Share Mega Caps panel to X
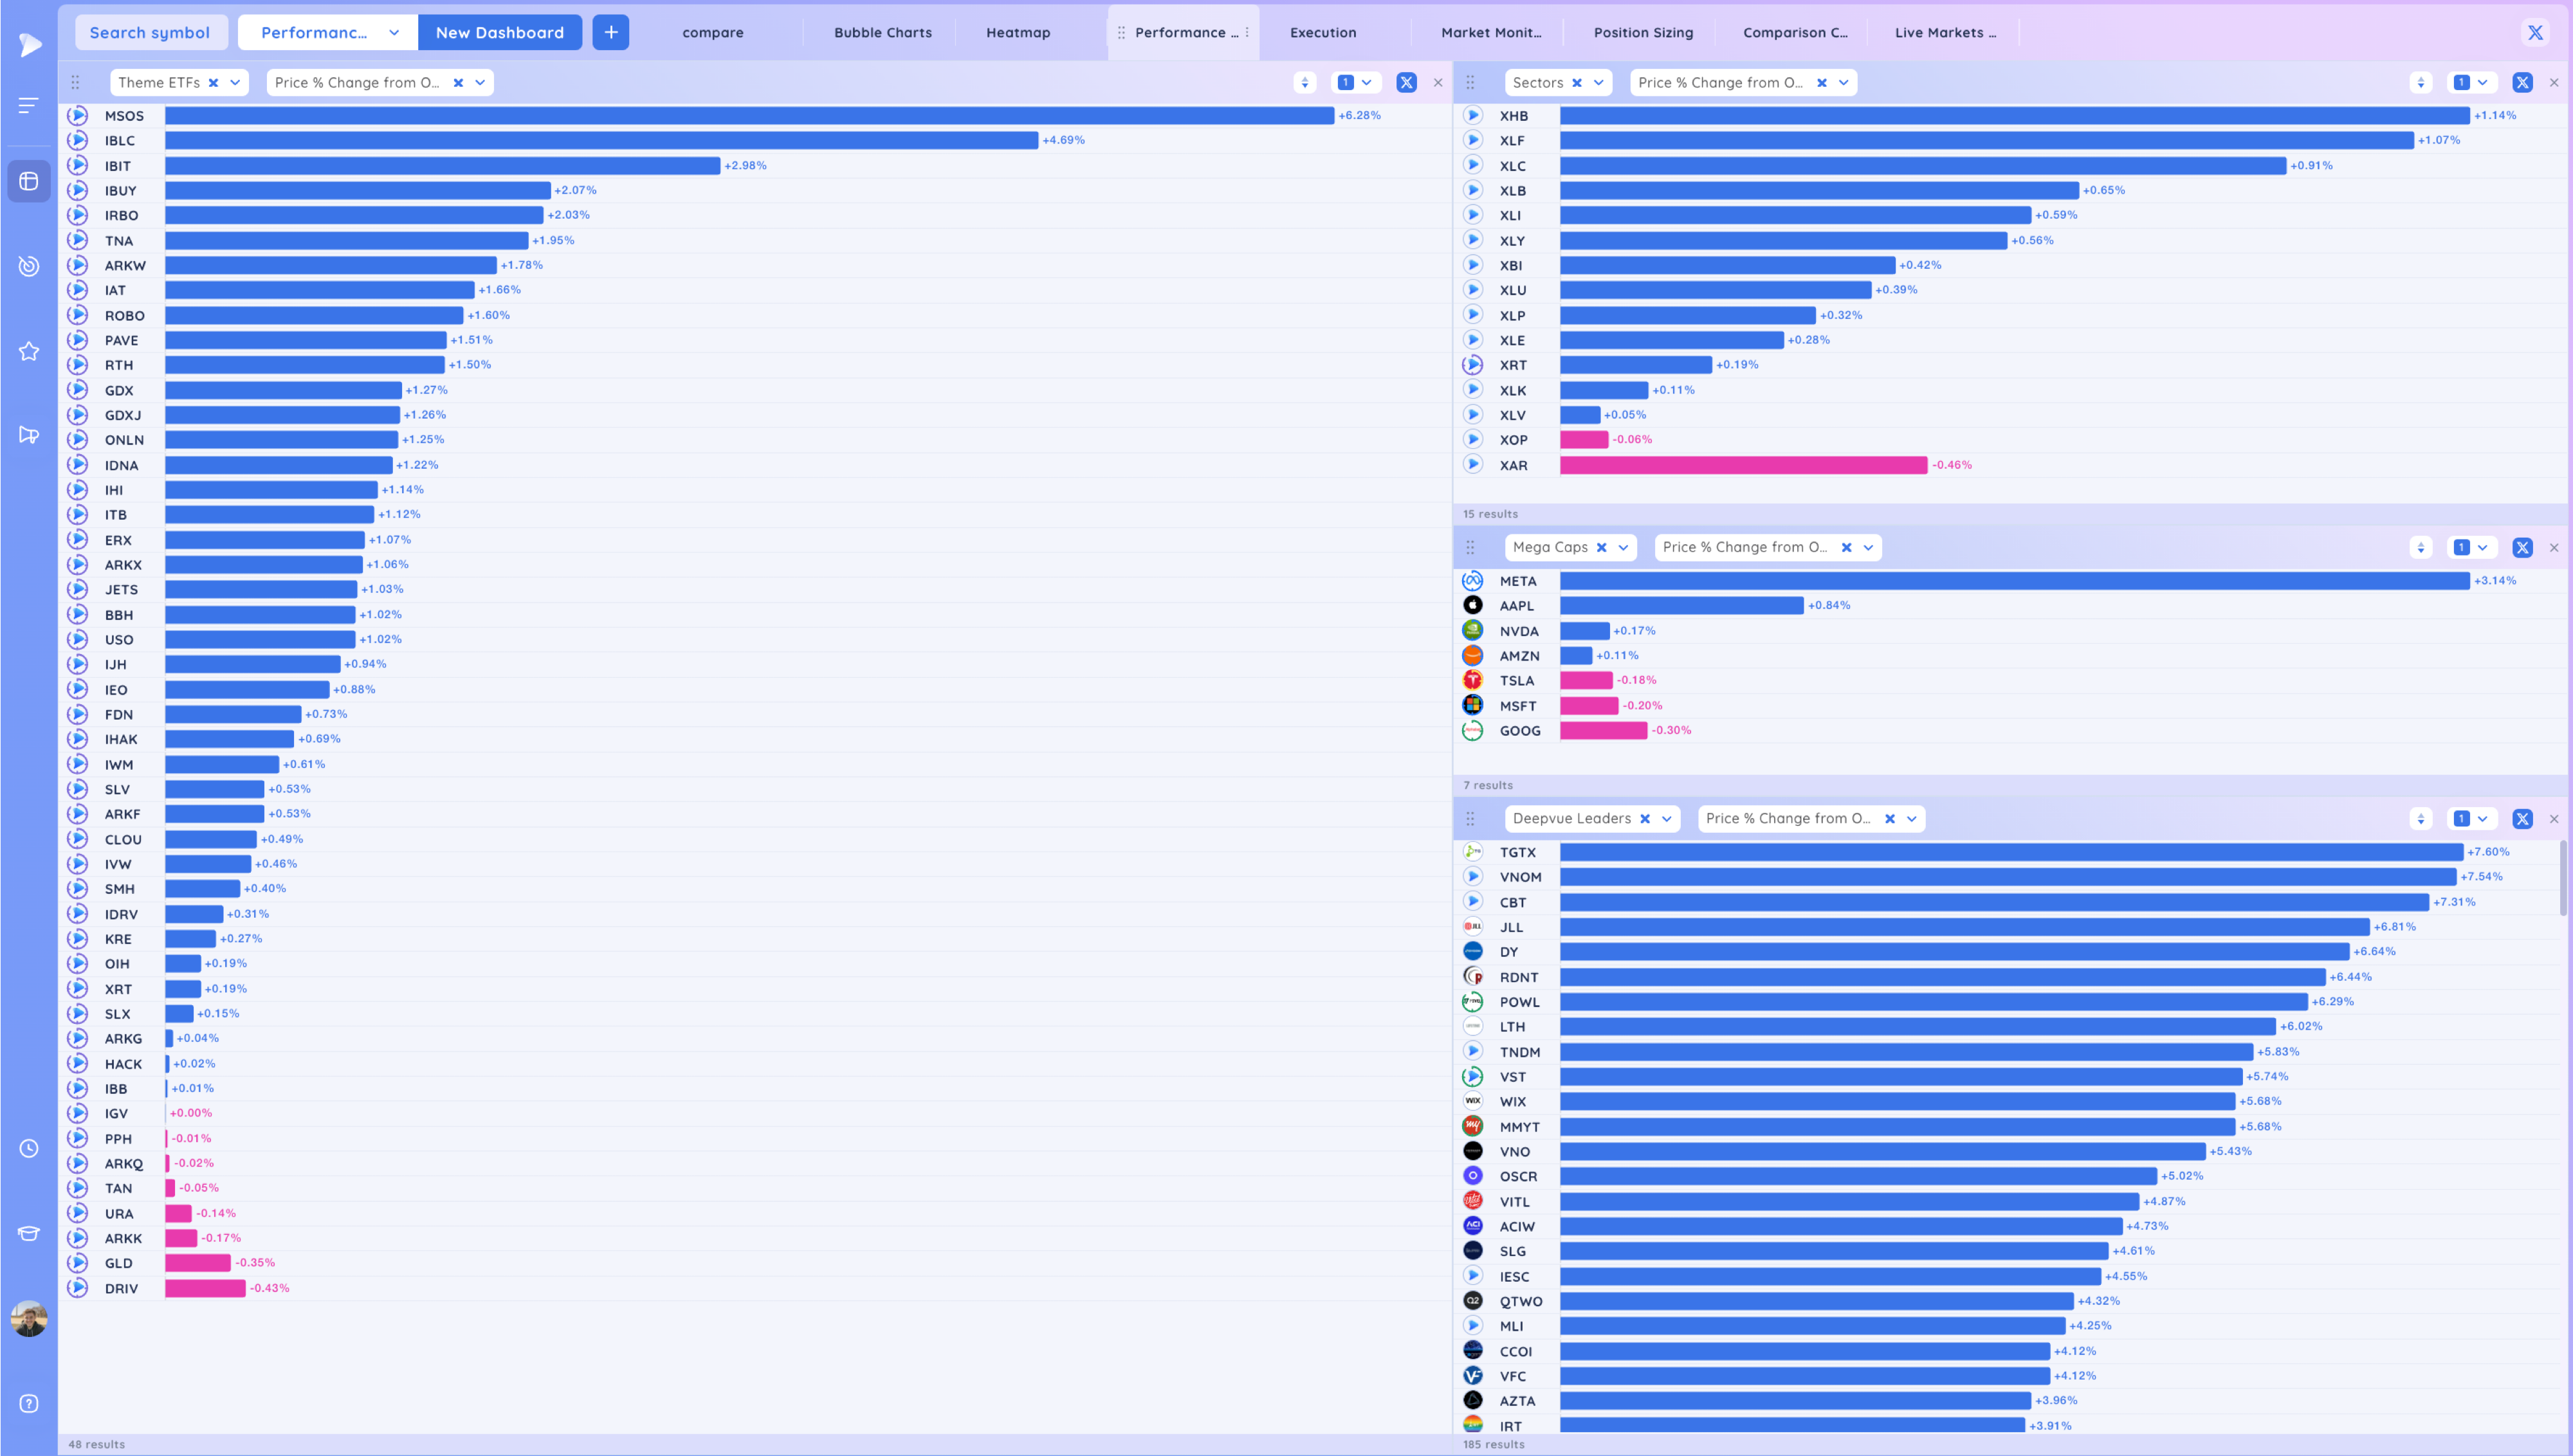This screenshot has height=1456, width=2573. click(x=2522, y=547)
